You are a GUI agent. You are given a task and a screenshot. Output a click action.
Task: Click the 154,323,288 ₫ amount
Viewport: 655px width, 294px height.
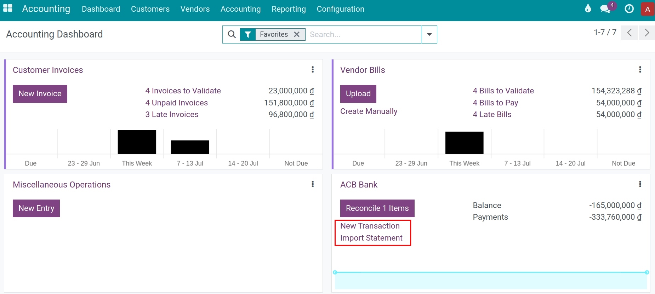point(617,91)
